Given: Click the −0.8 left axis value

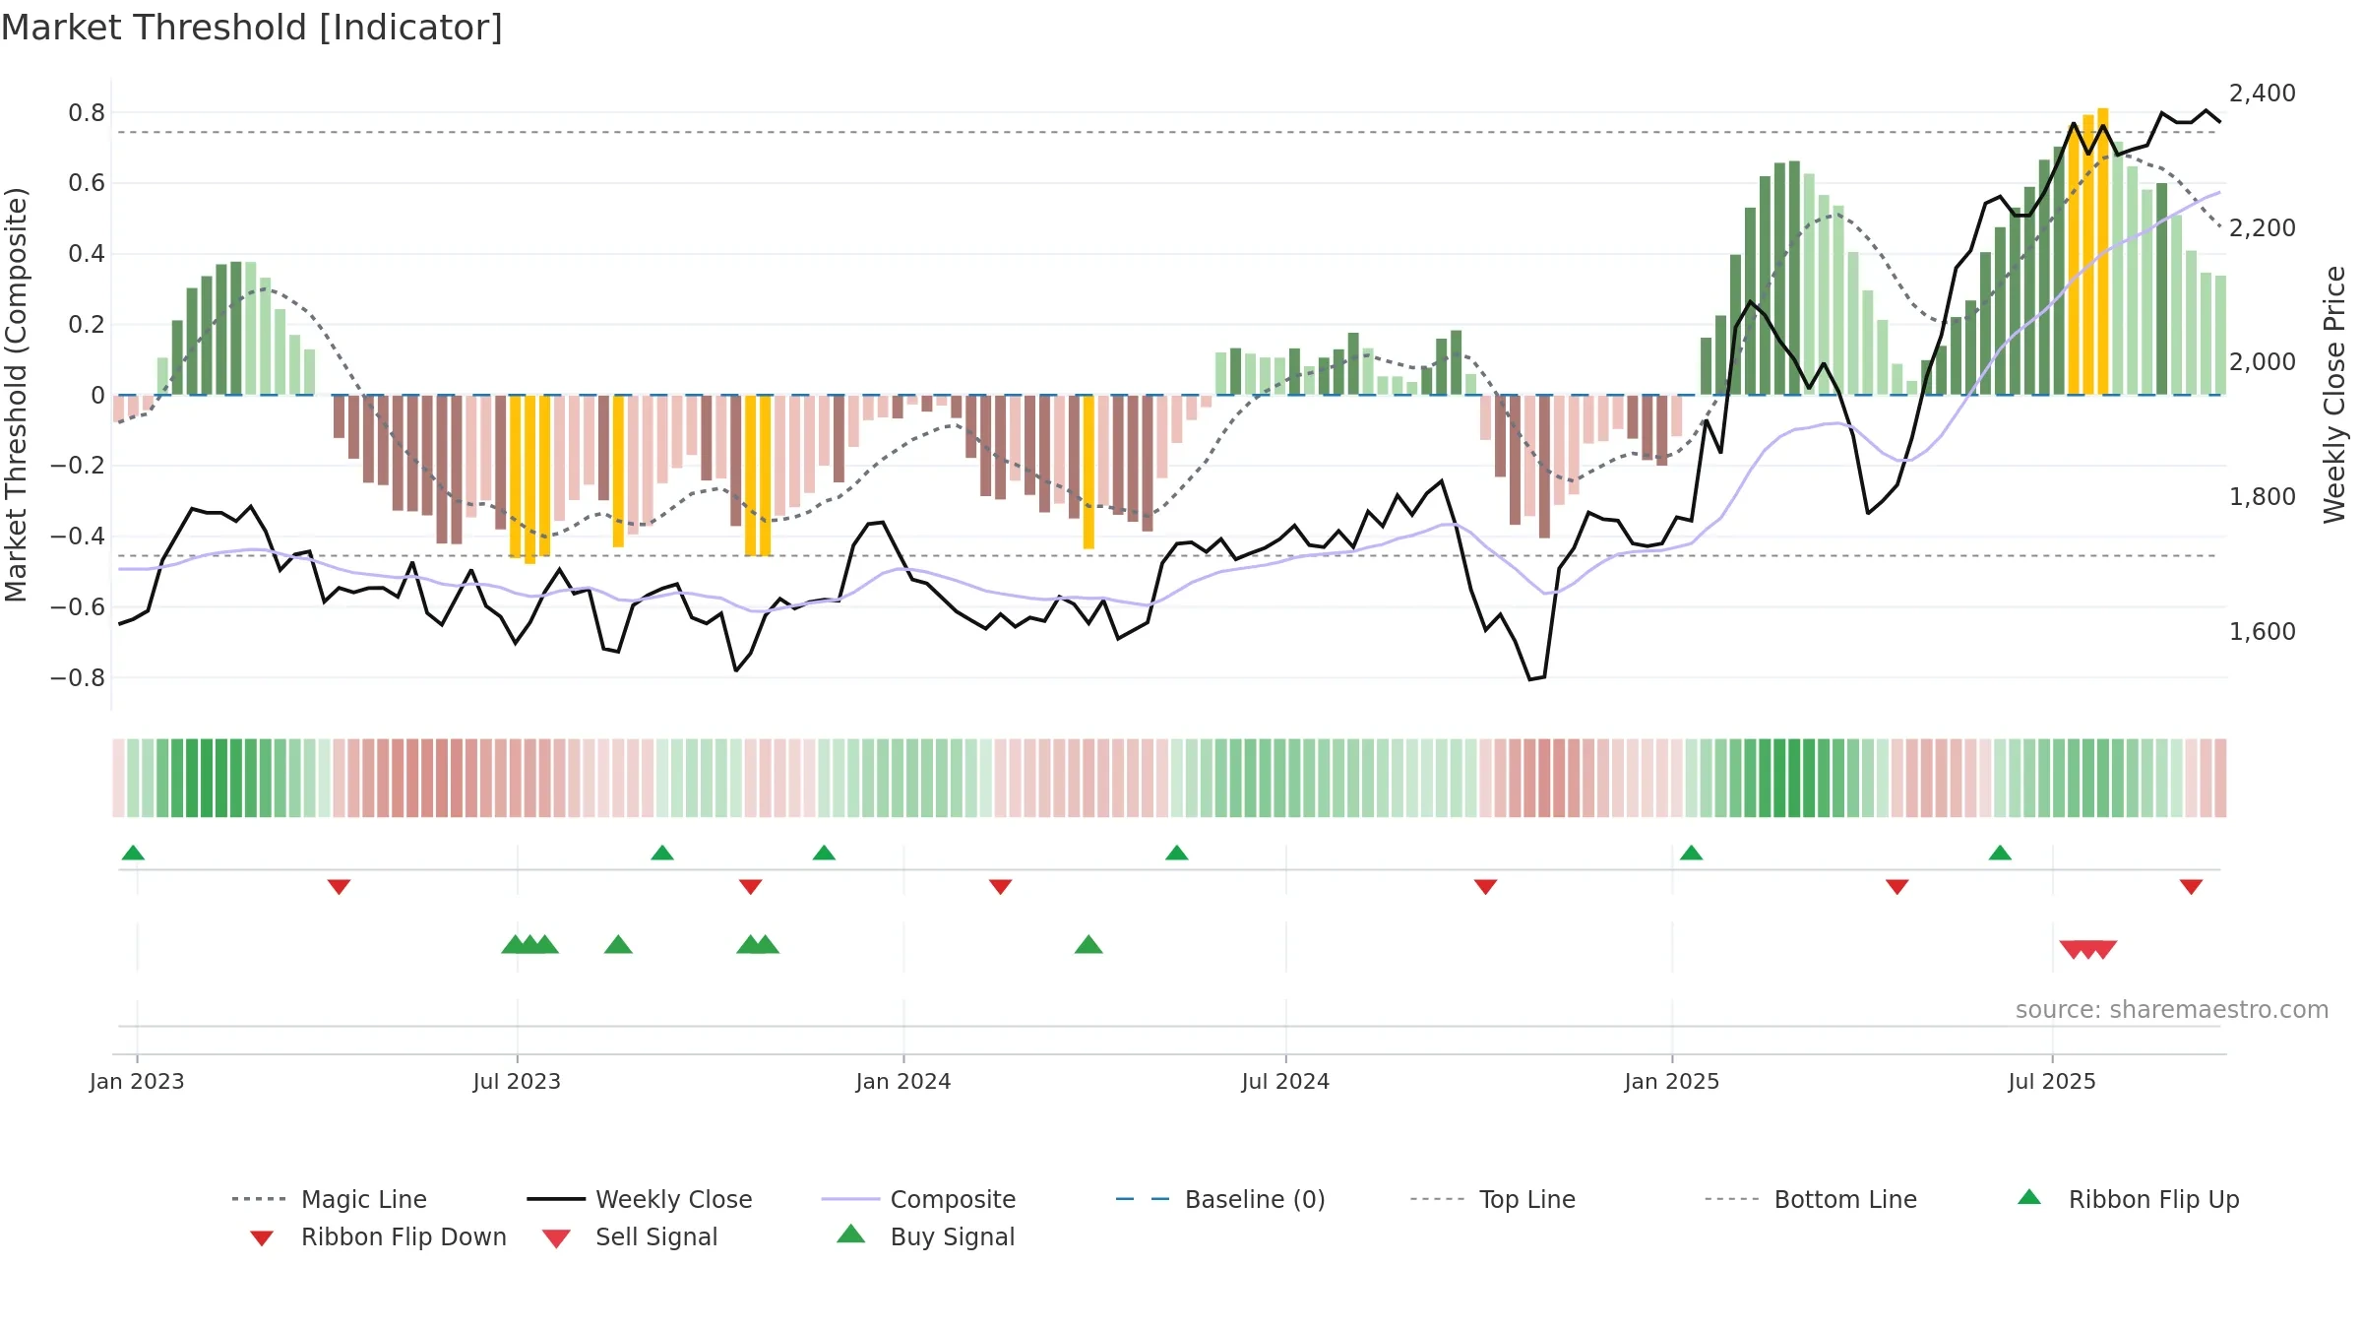Looking at the screenshot, I should [x=78, y=677].
